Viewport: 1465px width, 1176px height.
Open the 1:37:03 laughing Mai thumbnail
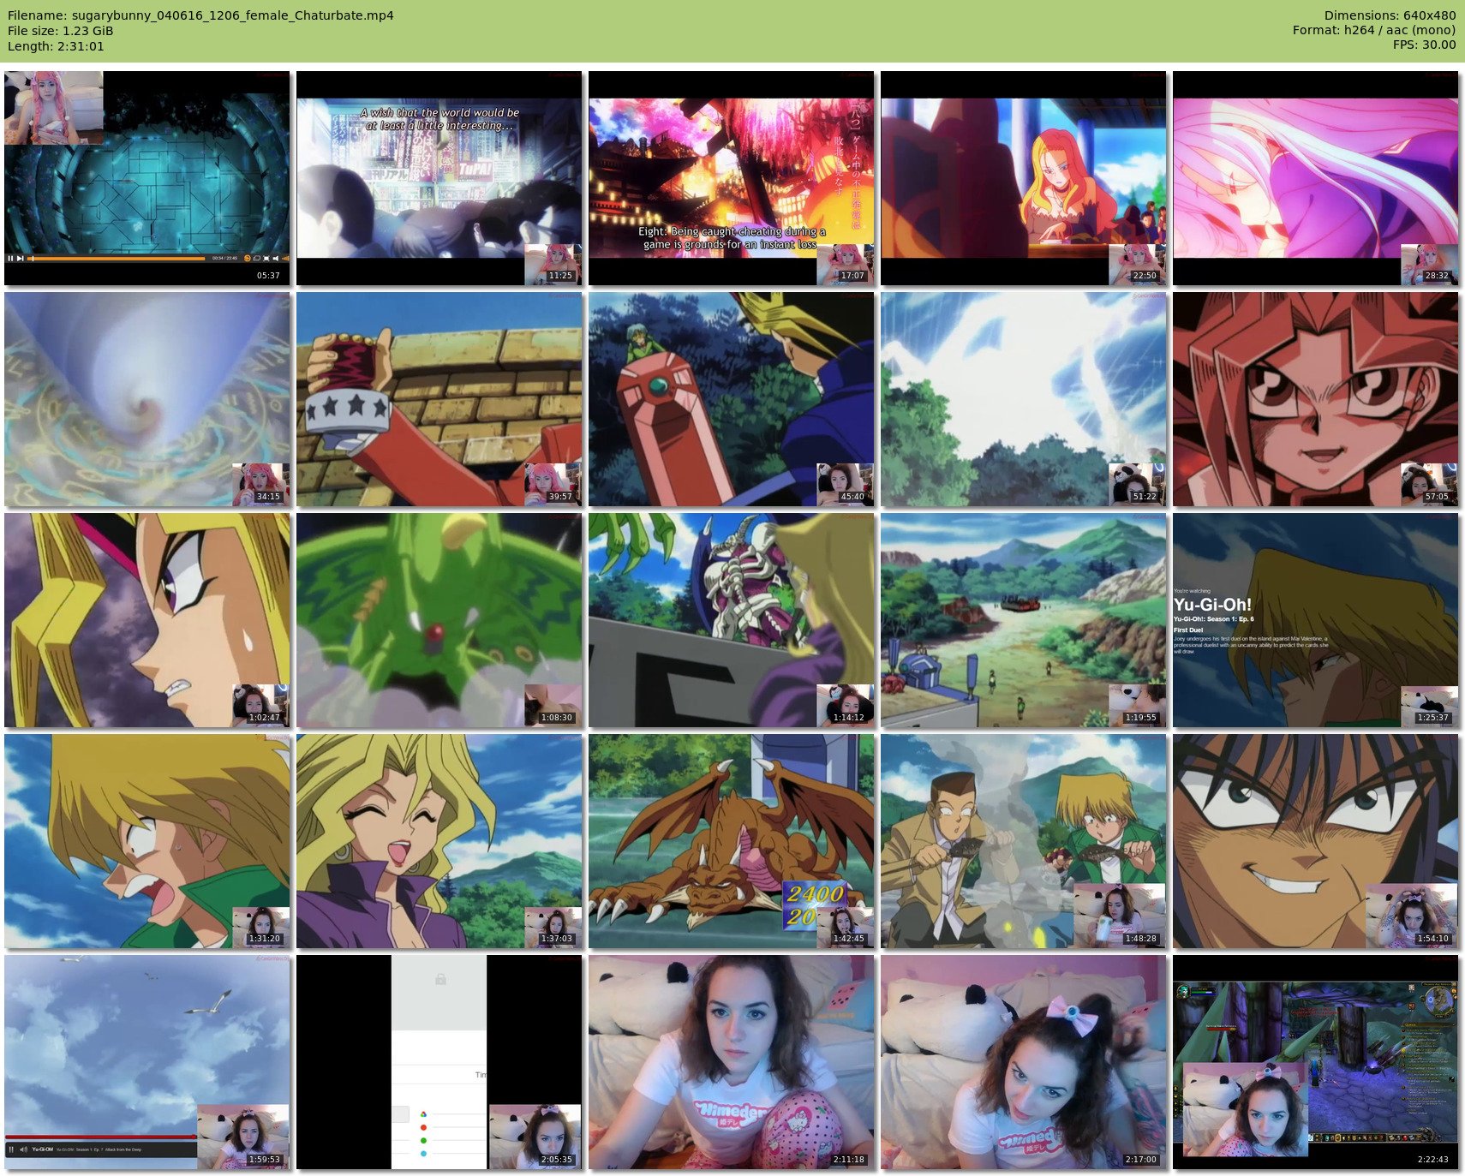click(x=439, y=841)
